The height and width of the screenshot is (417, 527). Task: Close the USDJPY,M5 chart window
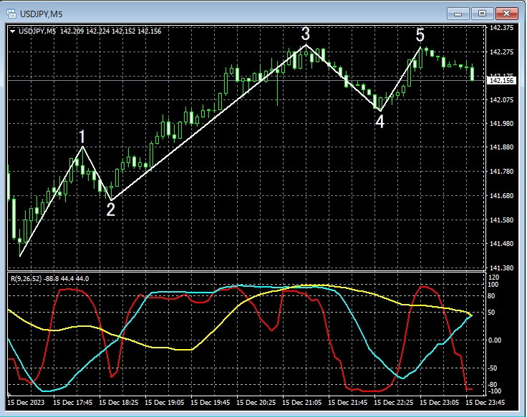[x=507, y=13]
